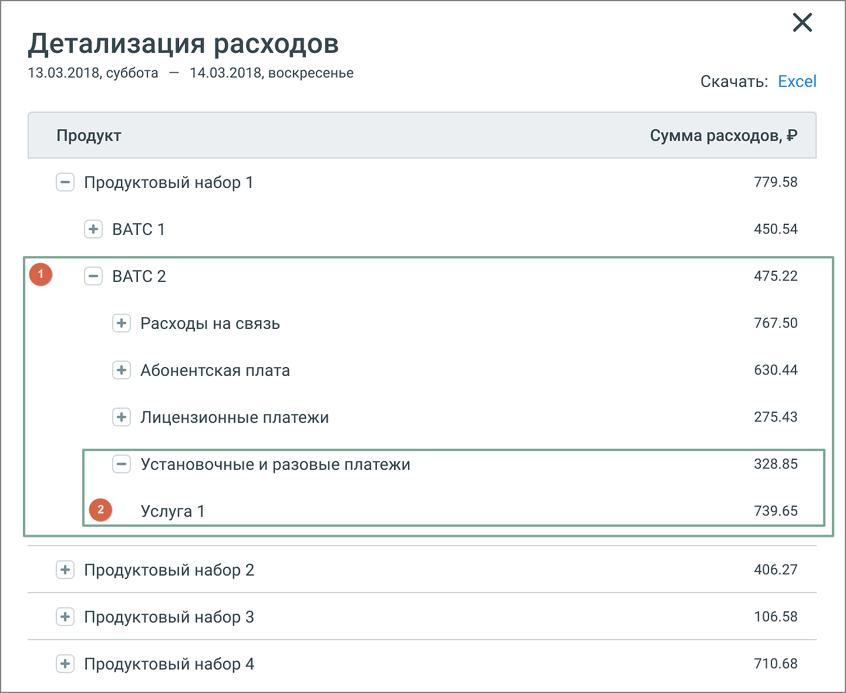Close the expense details dialog

tap(802, 23)
